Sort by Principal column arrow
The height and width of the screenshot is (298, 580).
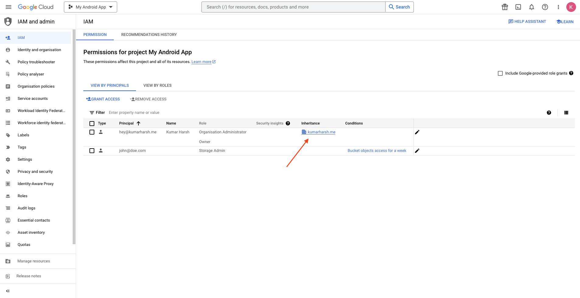tap(138, 123)
